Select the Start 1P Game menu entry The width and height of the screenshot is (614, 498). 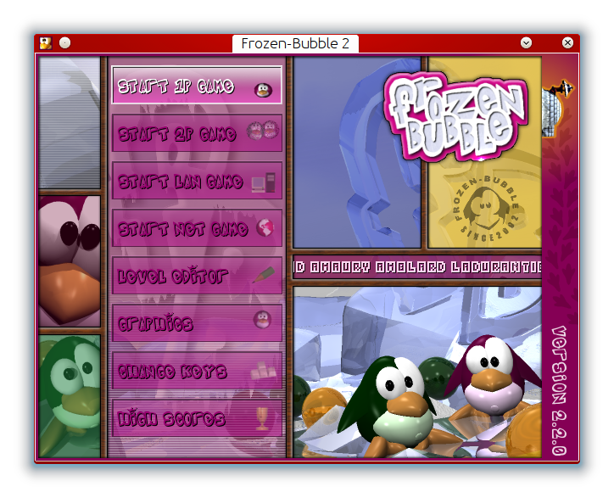197,86
